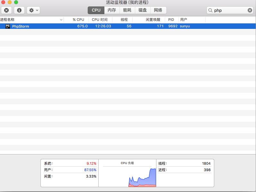Screen dimensions: 256x192
Task: Switch to the CPU tab
Action: [x=96, y=10]
